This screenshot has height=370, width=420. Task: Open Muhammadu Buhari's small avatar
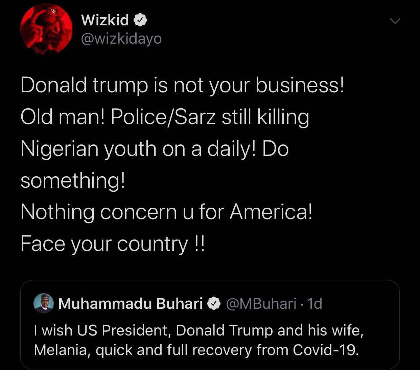44,303
